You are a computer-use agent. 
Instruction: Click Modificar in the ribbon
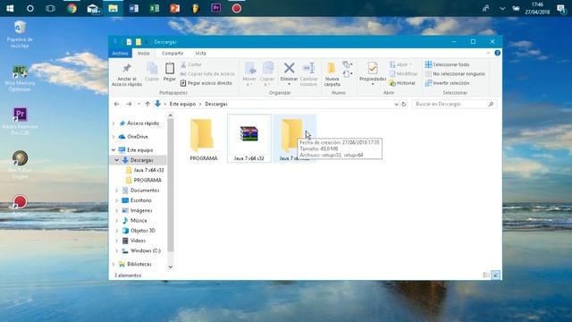point(403,73)
